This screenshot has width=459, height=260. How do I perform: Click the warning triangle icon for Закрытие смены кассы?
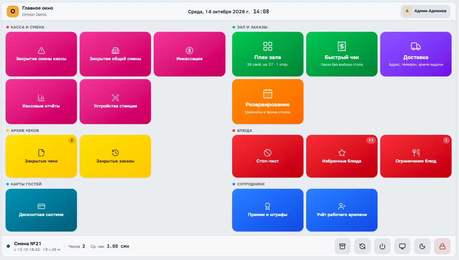pos(41,50)
